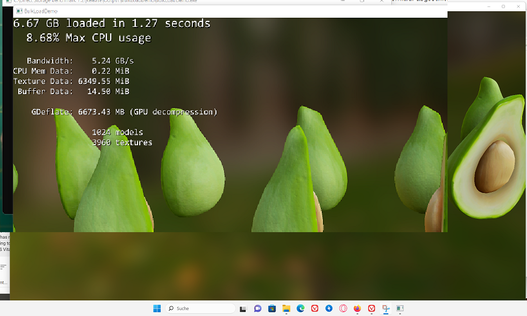Switch to BulkLoadDemo app in taskbar
This screenshot has height=316, width=527.
[400, 308]
